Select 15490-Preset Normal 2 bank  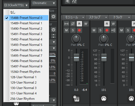pos(26,29)
